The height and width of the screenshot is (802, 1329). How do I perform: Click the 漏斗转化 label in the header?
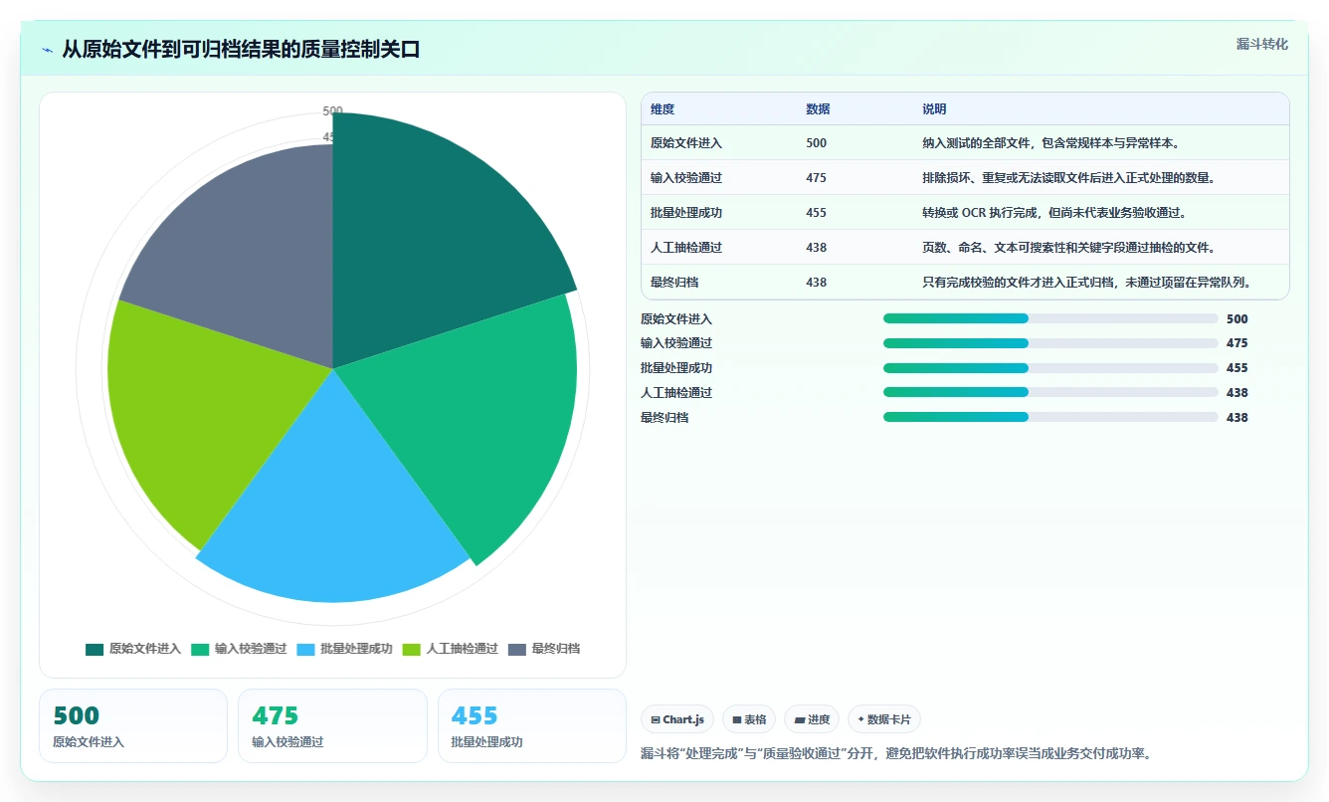click(1262, 44)
